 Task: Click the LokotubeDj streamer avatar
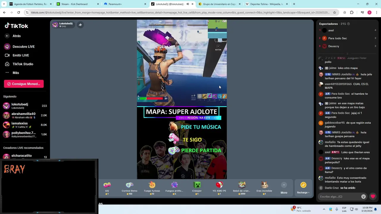coord(55,25)
